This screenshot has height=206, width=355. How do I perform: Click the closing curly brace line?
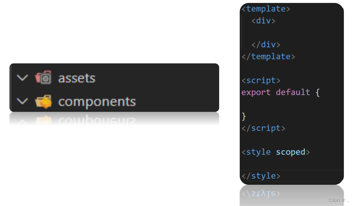[x=244, y=116]
